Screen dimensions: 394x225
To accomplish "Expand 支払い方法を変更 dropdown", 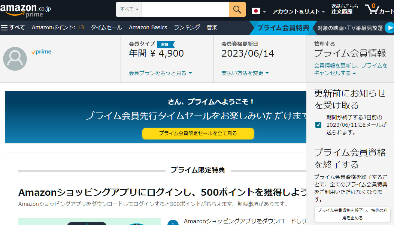I will click(x=245, y=73).
